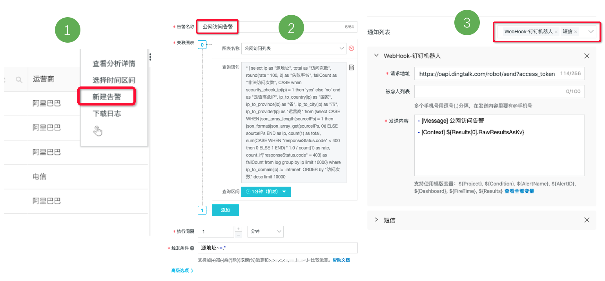
Task: Edit the 告警名称 input field
Action: click(277, 27)
